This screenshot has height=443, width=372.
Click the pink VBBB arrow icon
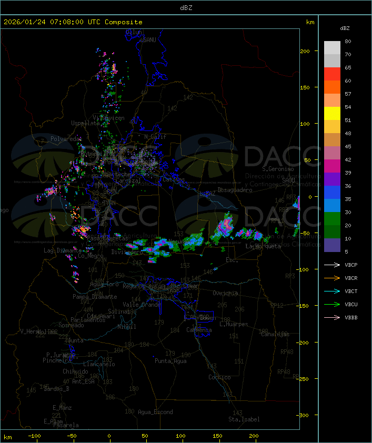click(332, 317)
